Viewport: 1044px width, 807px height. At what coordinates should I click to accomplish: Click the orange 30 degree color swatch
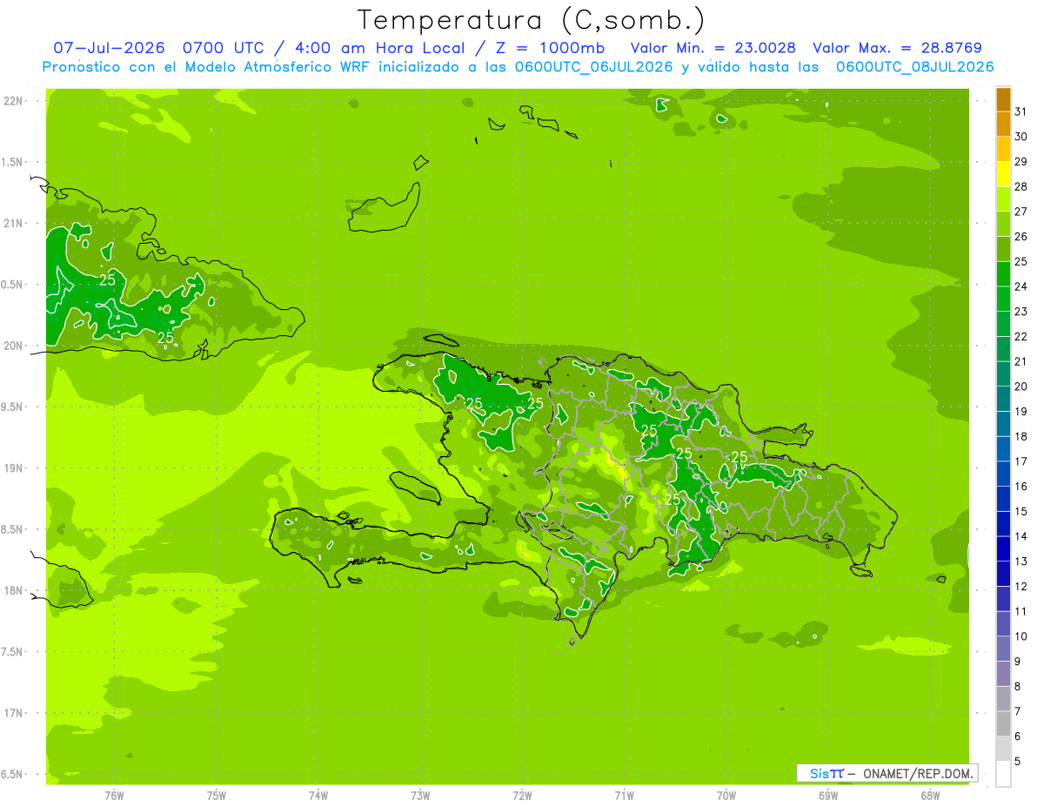(1003, 124)
